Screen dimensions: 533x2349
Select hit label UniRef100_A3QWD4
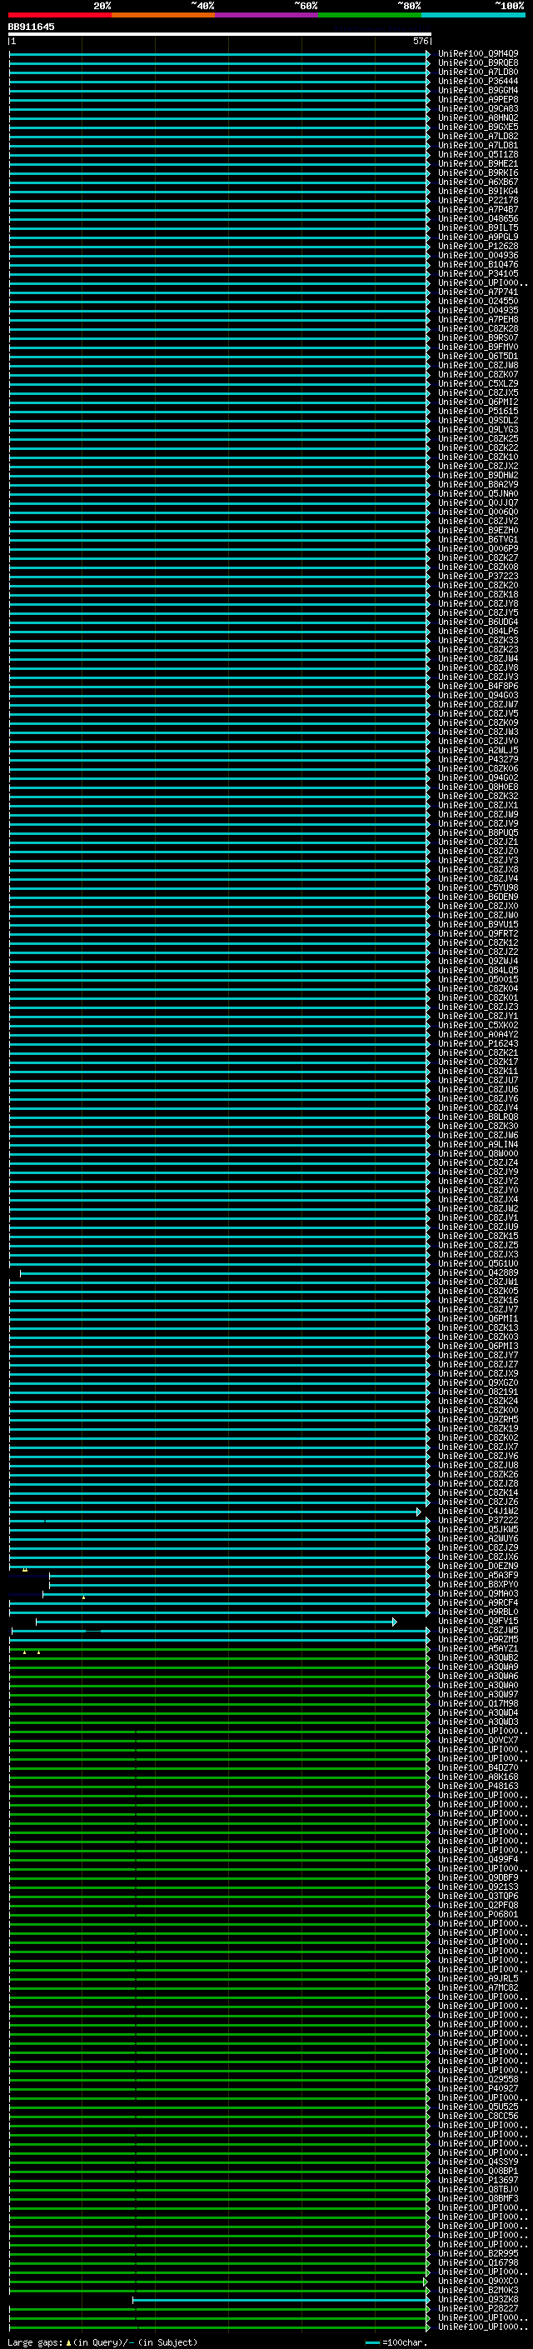(x=478, y=1712)
